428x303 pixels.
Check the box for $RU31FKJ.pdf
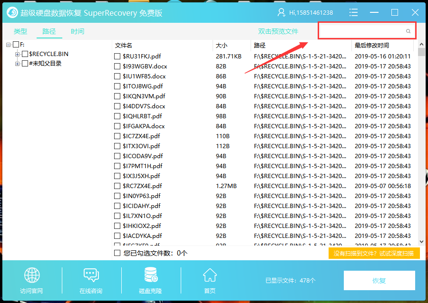[x=117, y=57]
